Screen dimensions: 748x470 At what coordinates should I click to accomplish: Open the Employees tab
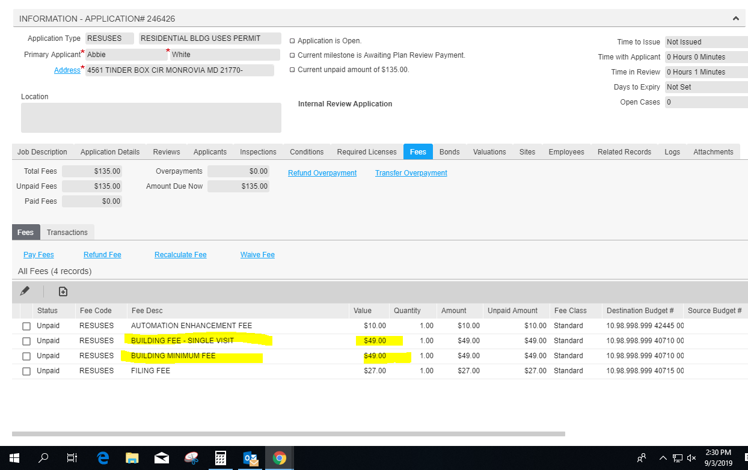566,152
